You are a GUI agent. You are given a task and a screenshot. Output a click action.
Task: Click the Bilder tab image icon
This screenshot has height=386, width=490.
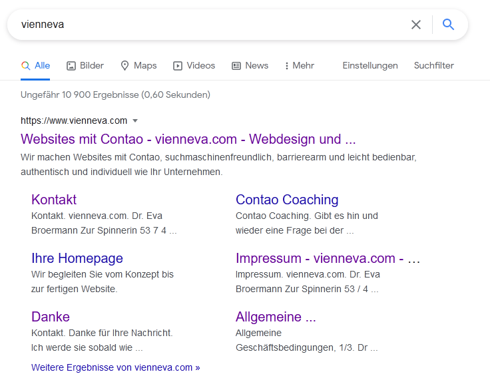71,66
